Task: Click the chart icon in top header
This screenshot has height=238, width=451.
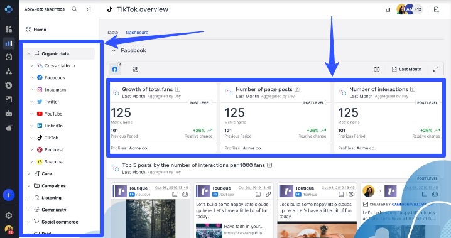Action: [x=388, y=9]
